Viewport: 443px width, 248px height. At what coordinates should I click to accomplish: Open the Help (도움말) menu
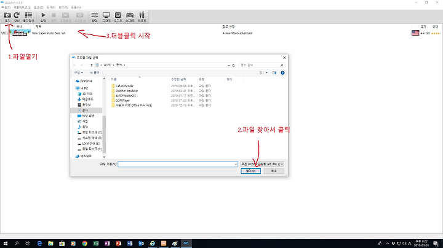[76, 7]
